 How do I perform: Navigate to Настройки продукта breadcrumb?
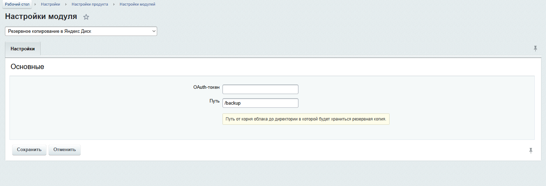tap(90, 4)
